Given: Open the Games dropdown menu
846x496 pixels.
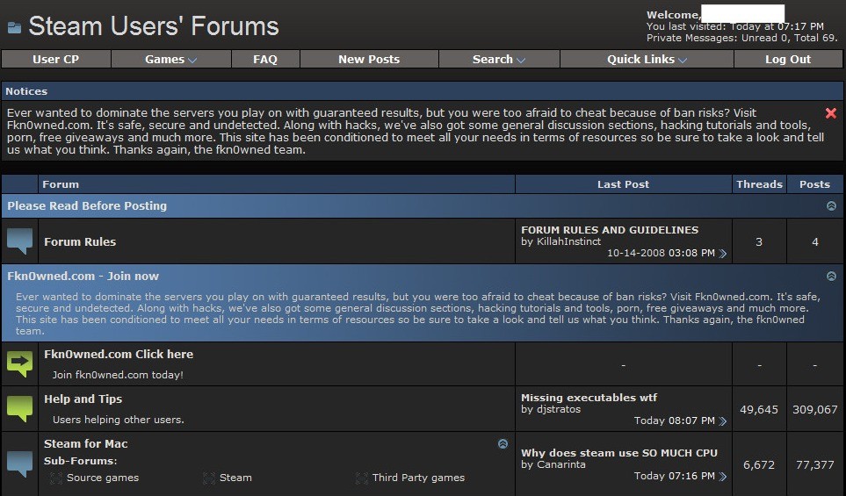Looking at the screenshot, I should (x=171, y=60).
